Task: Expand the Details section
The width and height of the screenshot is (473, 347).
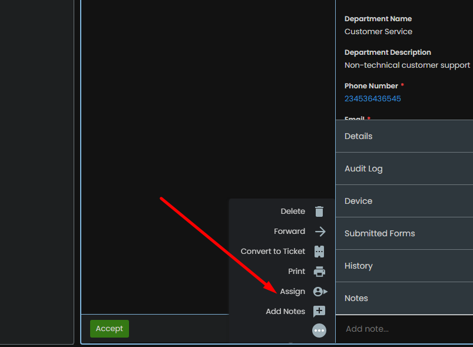Action: [404, 136]
